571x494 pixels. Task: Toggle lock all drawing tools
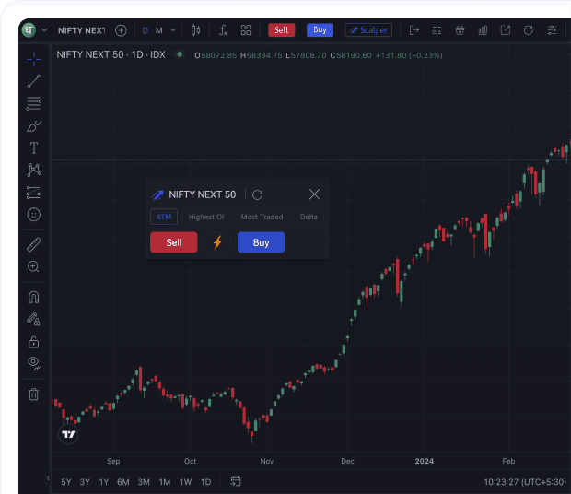33,342
